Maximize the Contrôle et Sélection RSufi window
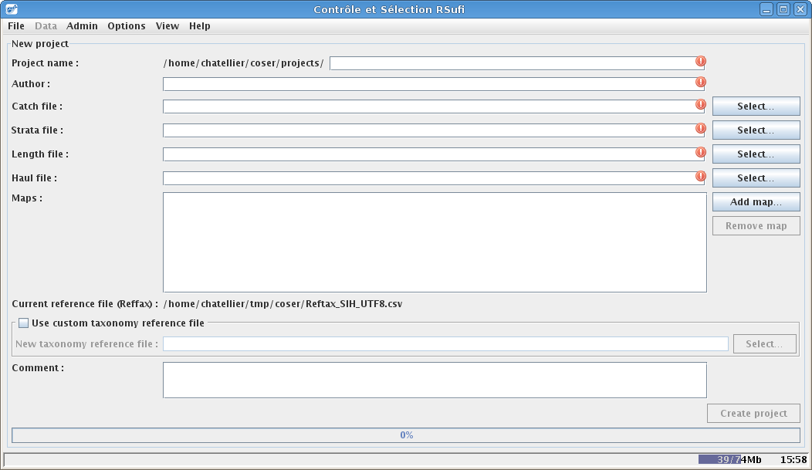 pos(783,9)
